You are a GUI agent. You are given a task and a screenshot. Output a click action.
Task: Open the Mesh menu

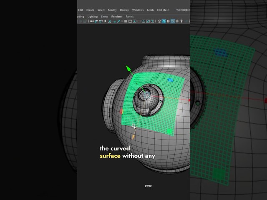pyautogui.click(x=150, y=10)
